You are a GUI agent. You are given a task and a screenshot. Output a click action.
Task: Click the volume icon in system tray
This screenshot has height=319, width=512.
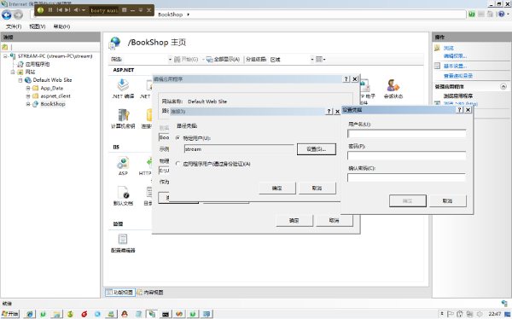[x=480, y=314]
